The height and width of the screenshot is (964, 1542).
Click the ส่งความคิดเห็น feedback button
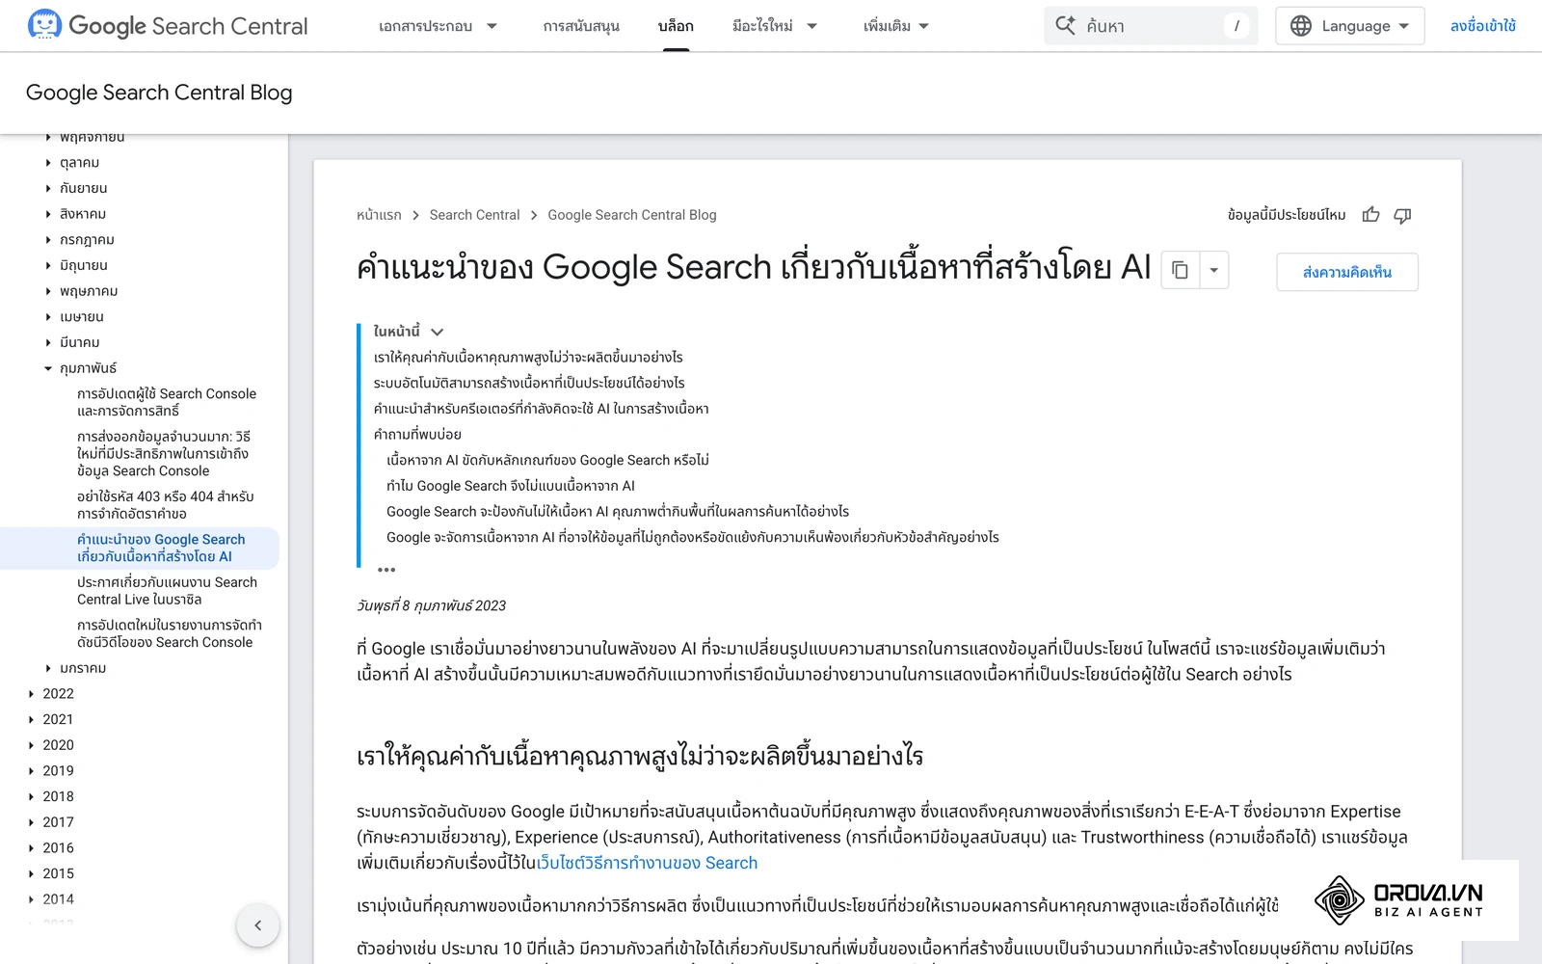tap(1347, 272)
